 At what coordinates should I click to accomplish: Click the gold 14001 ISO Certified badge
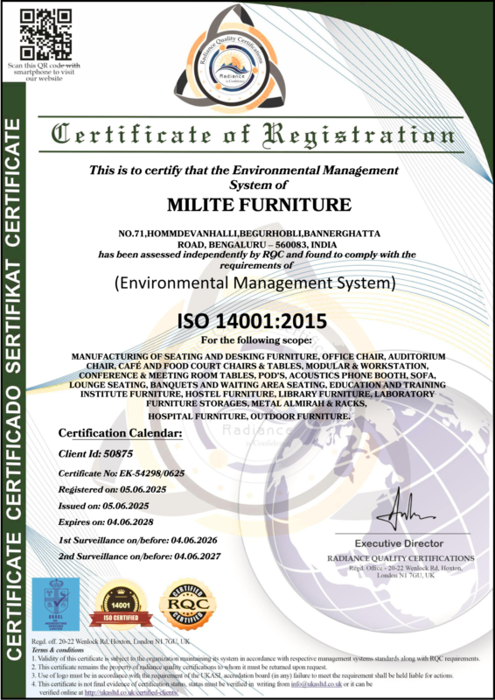pyautogui.click(x=120, y=605)
